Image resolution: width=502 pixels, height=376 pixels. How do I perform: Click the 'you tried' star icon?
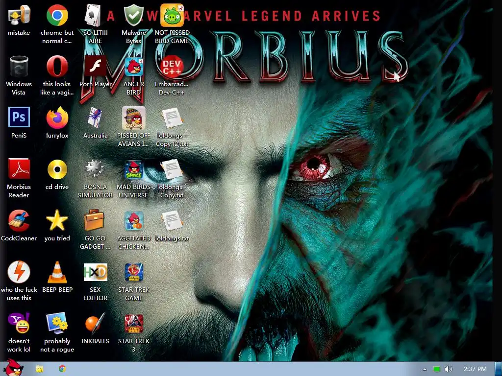[x=57, y=221]
